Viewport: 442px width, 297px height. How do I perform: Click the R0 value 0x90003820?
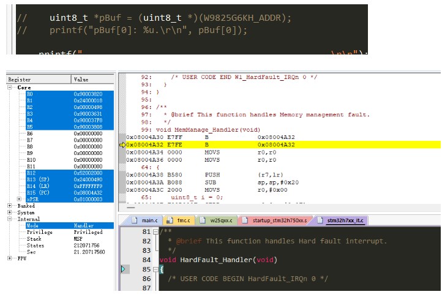point(88,94)
